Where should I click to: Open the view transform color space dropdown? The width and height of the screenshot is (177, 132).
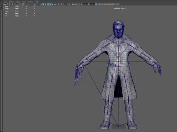[x=109, y=4]
